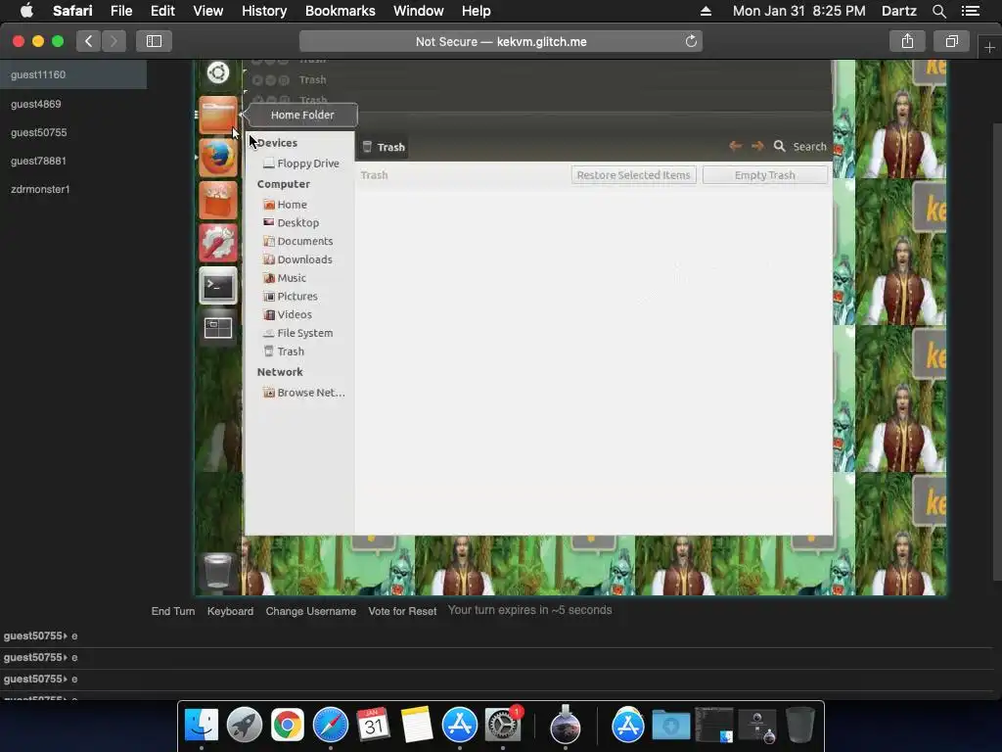Click the Empty Trash button
The height and width of the screenshot is (752, 1002).
(765, 175)
